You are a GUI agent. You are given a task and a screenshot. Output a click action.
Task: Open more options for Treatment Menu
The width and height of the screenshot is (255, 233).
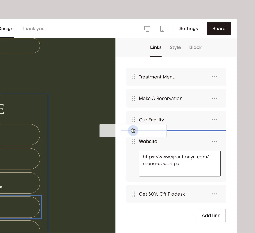point(214,77)
